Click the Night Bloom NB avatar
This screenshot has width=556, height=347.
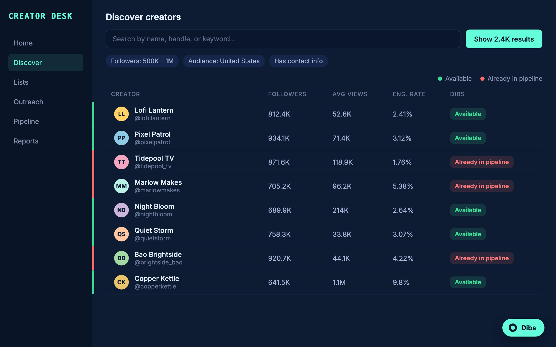click(x=121, y=210)
